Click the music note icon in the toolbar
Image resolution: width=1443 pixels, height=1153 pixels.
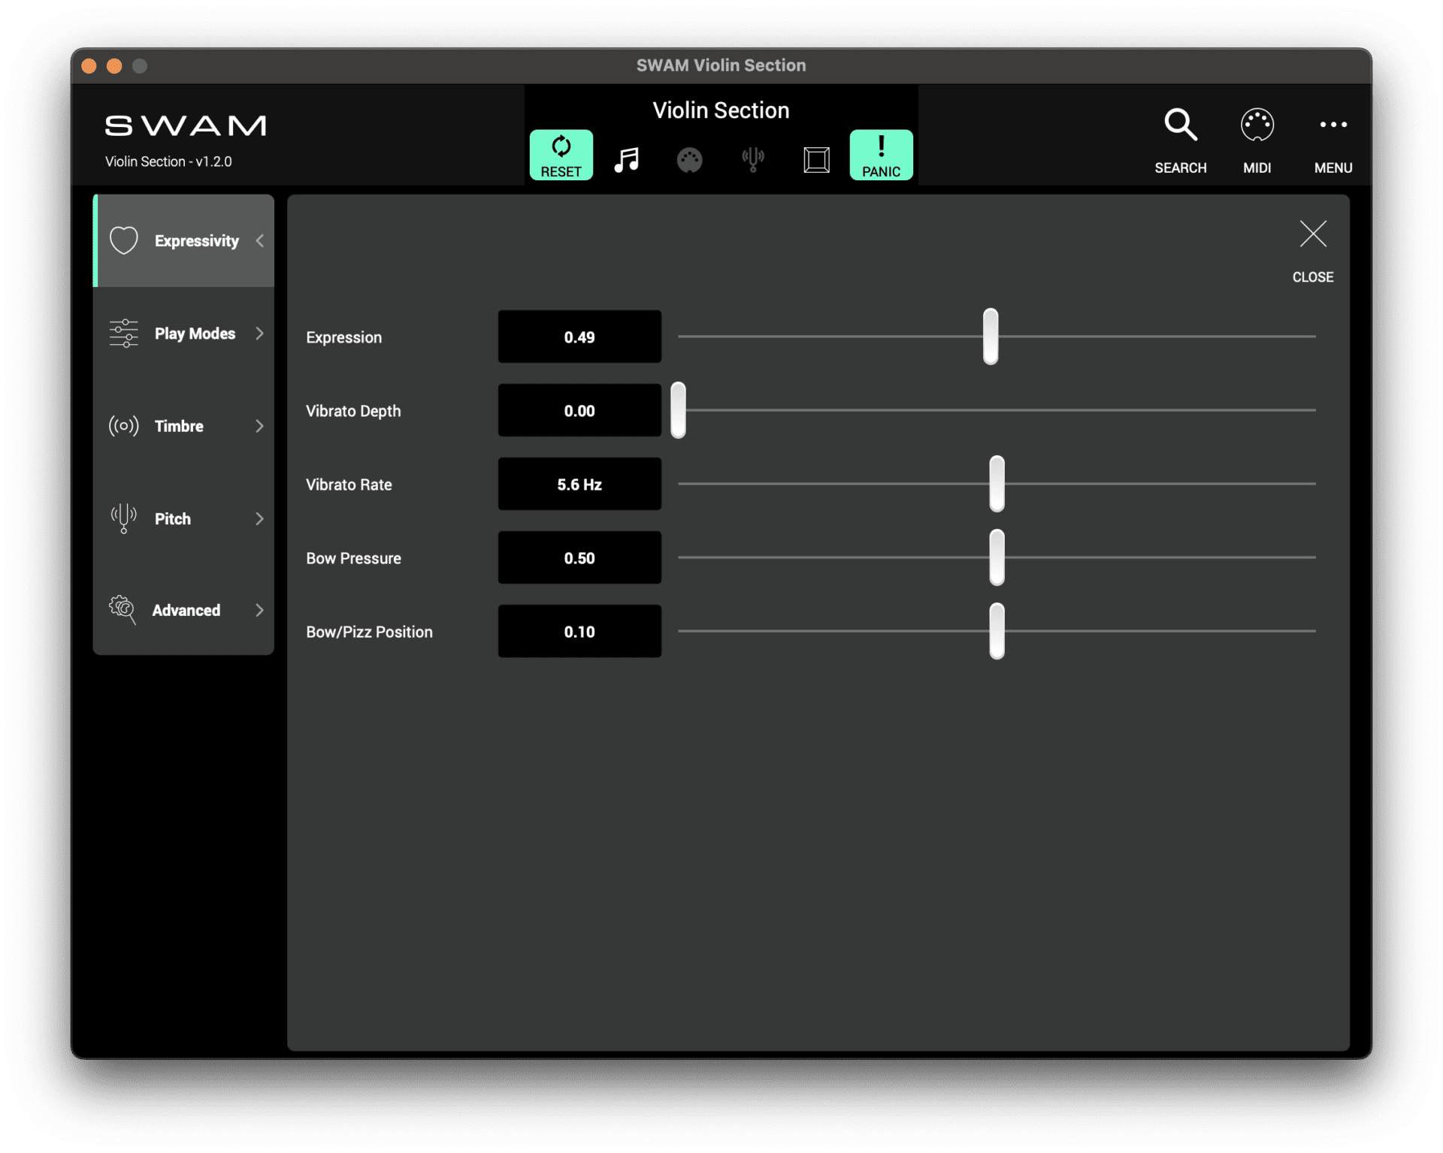click(x=627, y=158)
